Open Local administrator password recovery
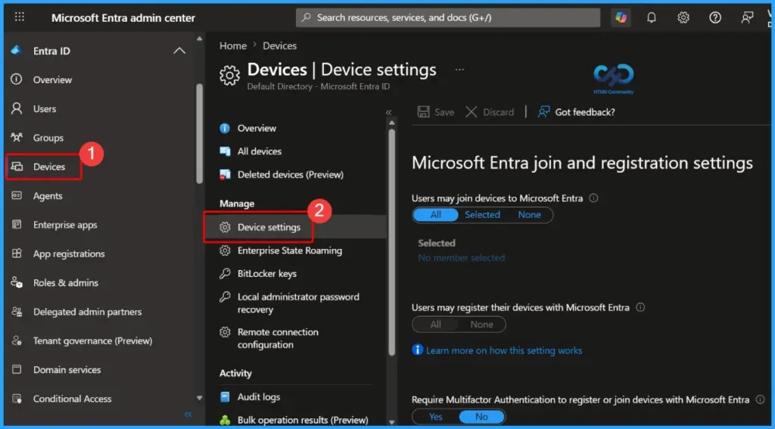The image size is (775, 429). (298, 303)
